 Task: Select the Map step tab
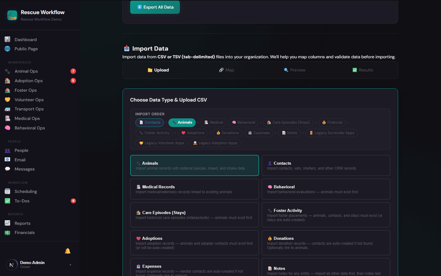tap(227, 70)
